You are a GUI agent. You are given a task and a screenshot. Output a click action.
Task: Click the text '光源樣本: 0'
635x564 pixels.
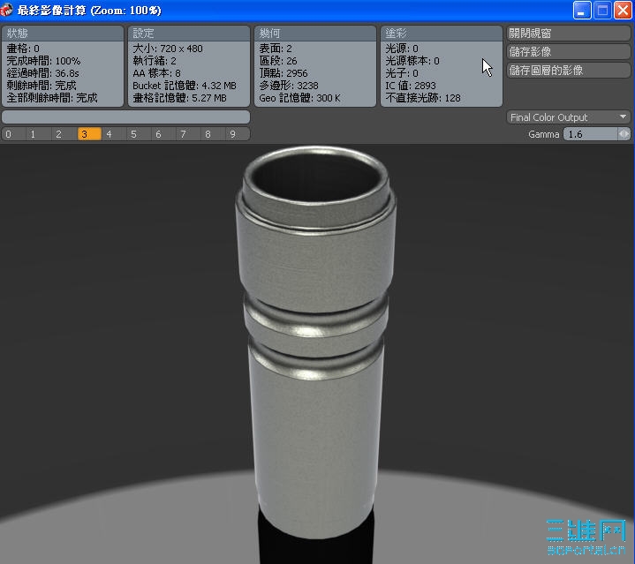click(x=412, y=61)
